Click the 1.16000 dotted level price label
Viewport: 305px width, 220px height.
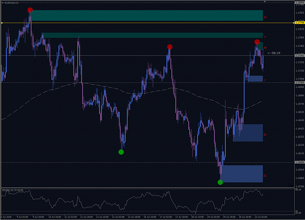click(x=300, y=162)
